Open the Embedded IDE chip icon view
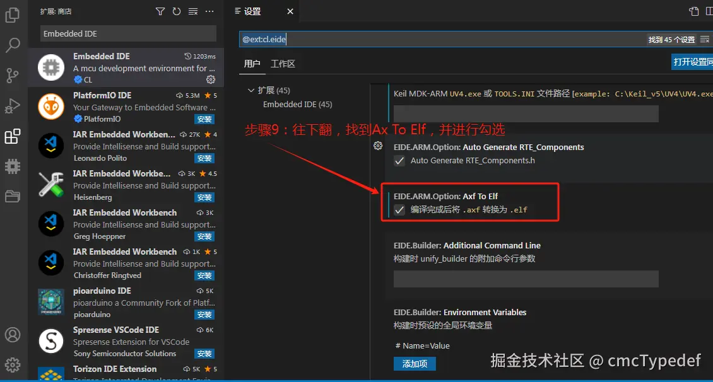 point(12,166)
